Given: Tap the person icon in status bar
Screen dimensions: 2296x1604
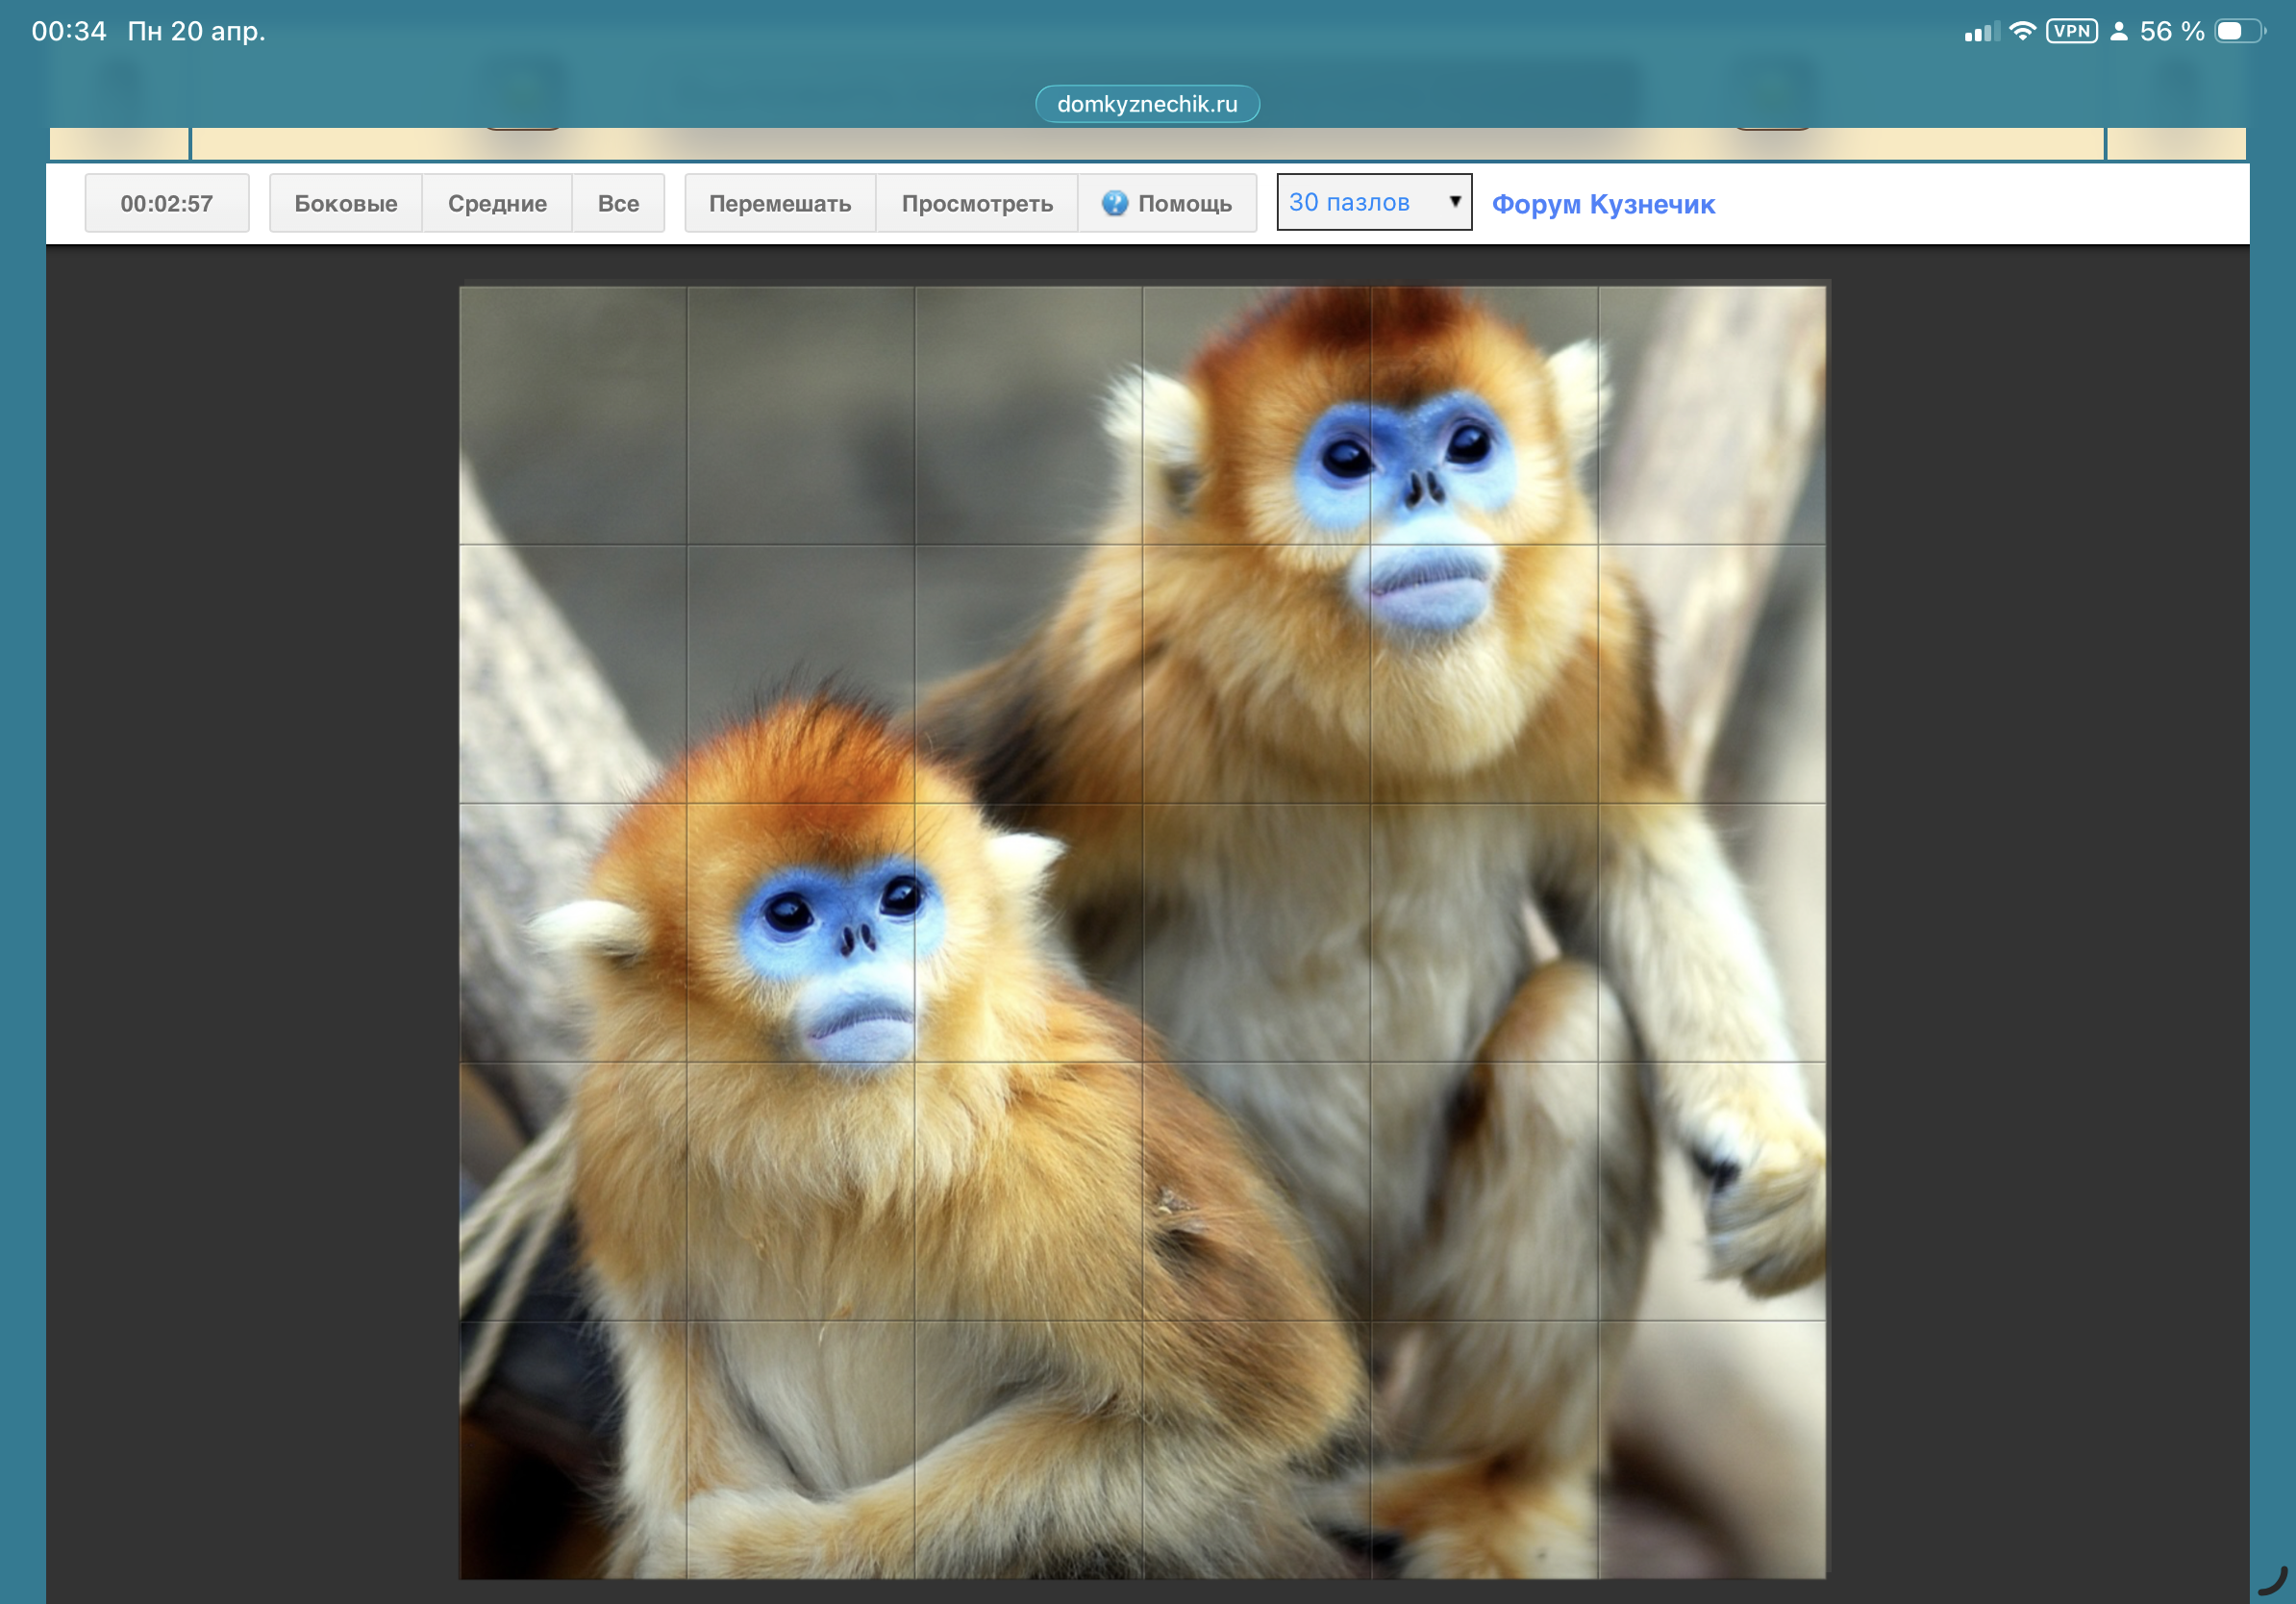Looking at the screenshot, I should (x=2118, y=31).
